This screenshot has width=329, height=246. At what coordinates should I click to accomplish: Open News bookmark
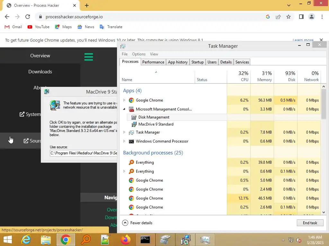tap(86, 27)
